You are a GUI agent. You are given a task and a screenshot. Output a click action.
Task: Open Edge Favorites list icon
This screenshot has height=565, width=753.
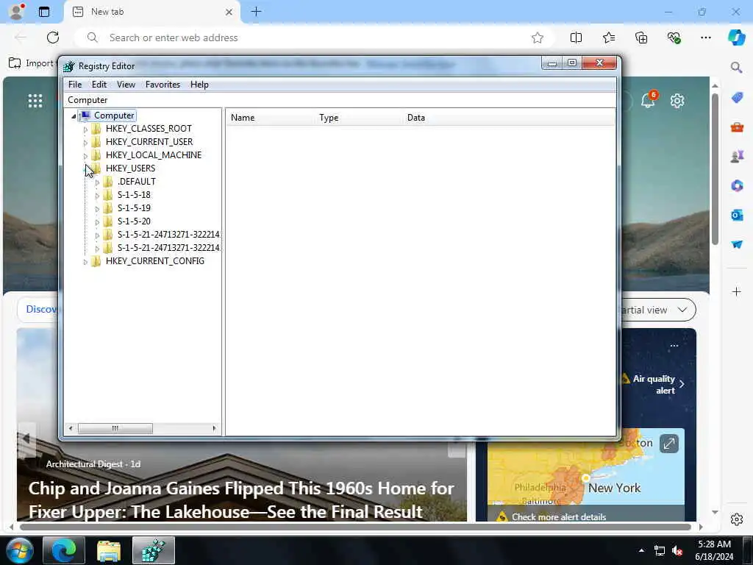[608, 38]
